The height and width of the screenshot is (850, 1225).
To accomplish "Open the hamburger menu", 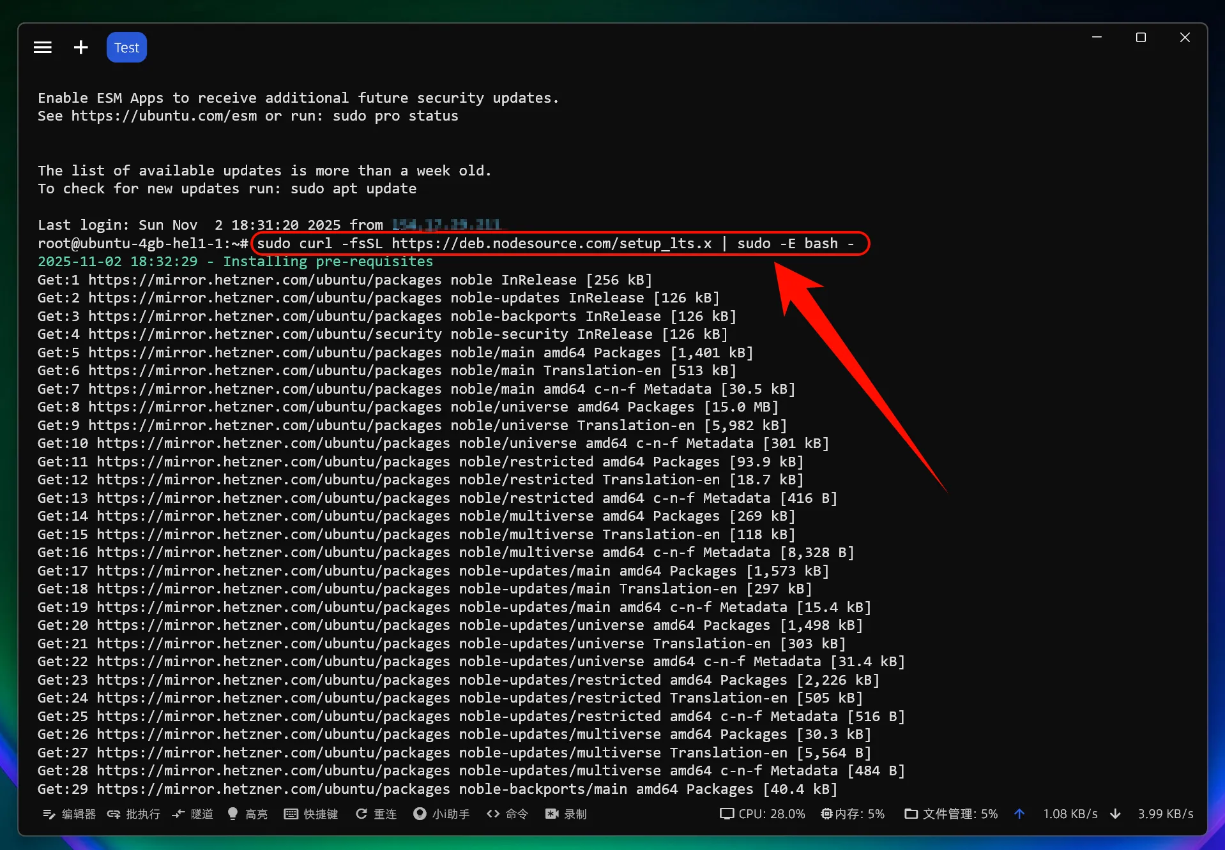I will coord(43,47).
